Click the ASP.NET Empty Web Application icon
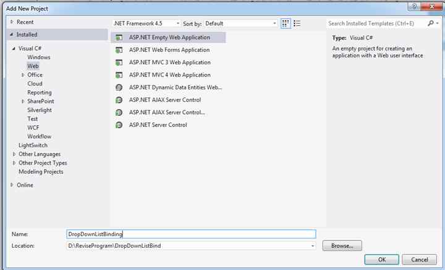Viewport: 445px width, 270px height. 119,38
